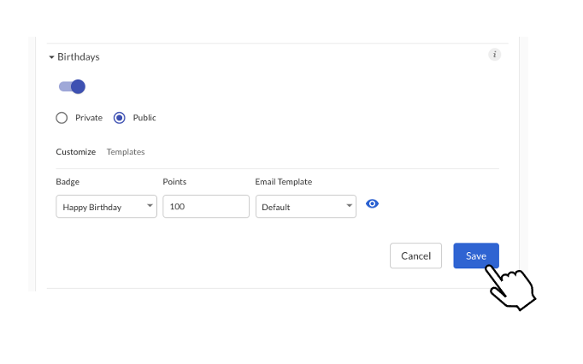
Task: Select the Private radio button
Action: 62,118
